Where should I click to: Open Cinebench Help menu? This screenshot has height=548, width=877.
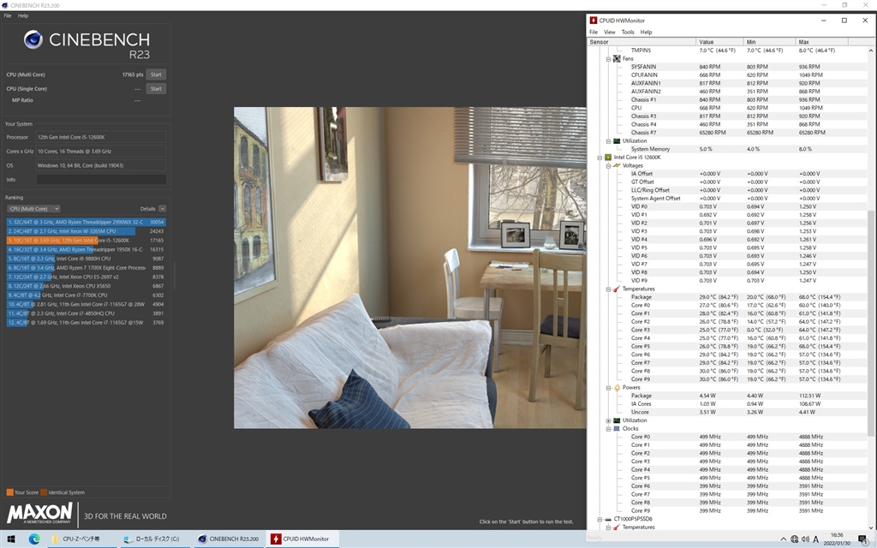point(23,15)
